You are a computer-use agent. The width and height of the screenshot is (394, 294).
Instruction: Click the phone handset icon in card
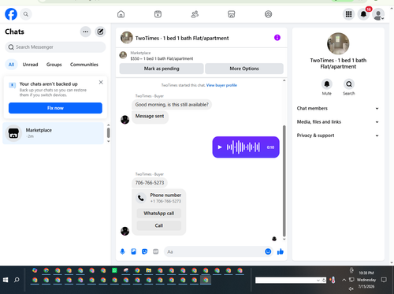point(141,198)
